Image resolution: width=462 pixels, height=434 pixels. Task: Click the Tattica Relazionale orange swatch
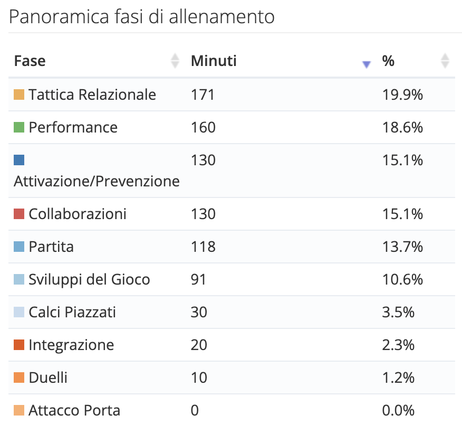click(x=20, y=95)
